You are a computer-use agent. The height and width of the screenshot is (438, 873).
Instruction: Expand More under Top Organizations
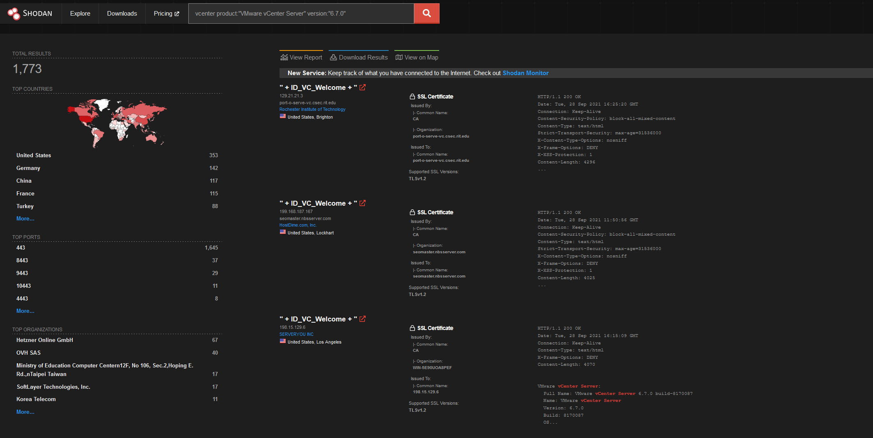click(x=25, y=412)
